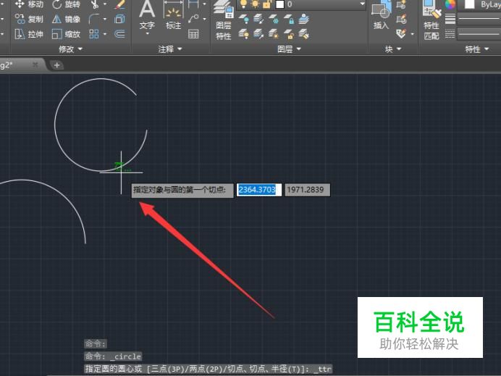The width and height of the screenshot is (501, 376).
Task: Expand the 注释 (Annotation) panel
Action: 169,49
